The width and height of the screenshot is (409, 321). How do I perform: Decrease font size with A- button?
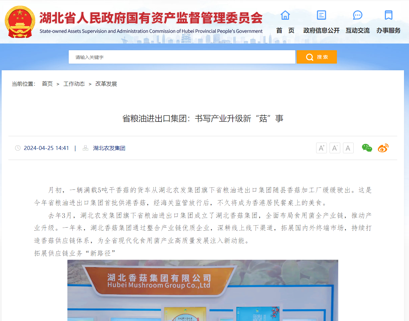point(335,148)
